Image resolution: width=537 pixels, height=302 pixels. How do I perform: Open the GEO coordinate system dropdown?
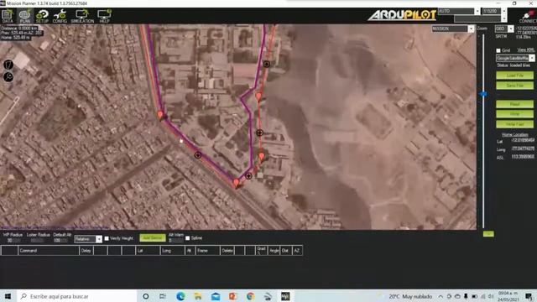[511, 29]
